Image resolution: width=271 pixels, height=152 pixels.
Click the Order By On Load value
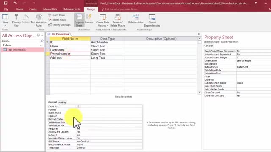tap(254, 96)
